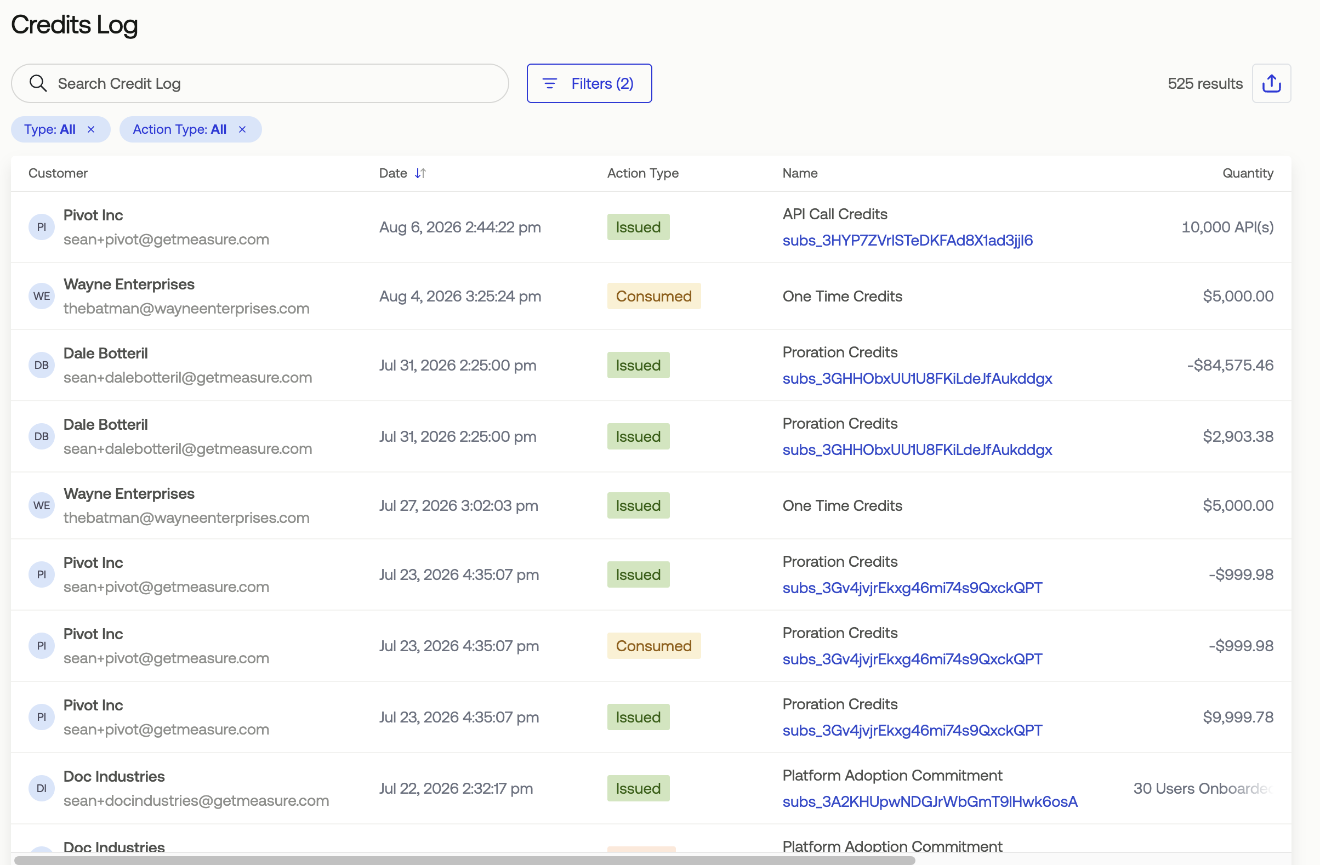Remove the Type: All filter chip
Image resolution: width=1320 pixels, height=865 pixels.
[x=91, y=129]
